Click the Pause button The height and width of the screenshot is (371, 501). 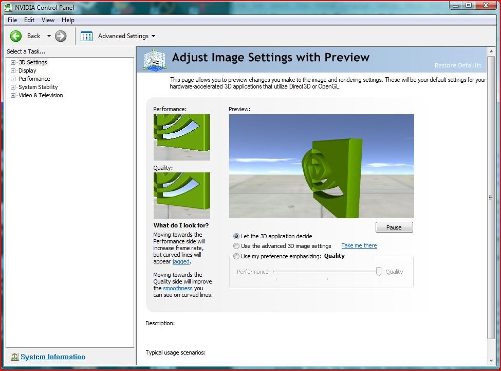pyautogui.click(x=394, y=227)
